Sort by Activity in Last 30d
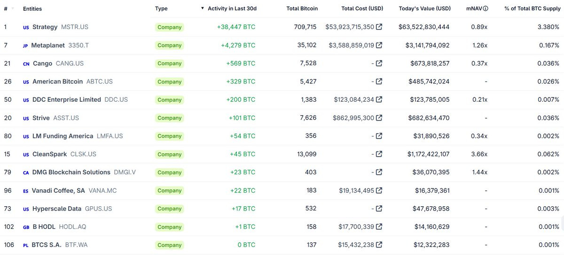564x255 pixels. 232,8
